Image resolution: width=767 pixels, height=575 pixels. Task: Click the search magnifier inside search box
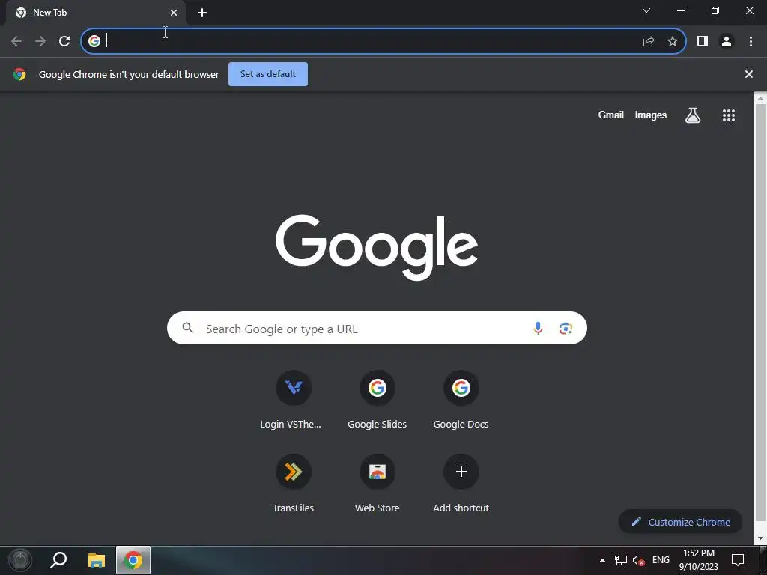188,328
